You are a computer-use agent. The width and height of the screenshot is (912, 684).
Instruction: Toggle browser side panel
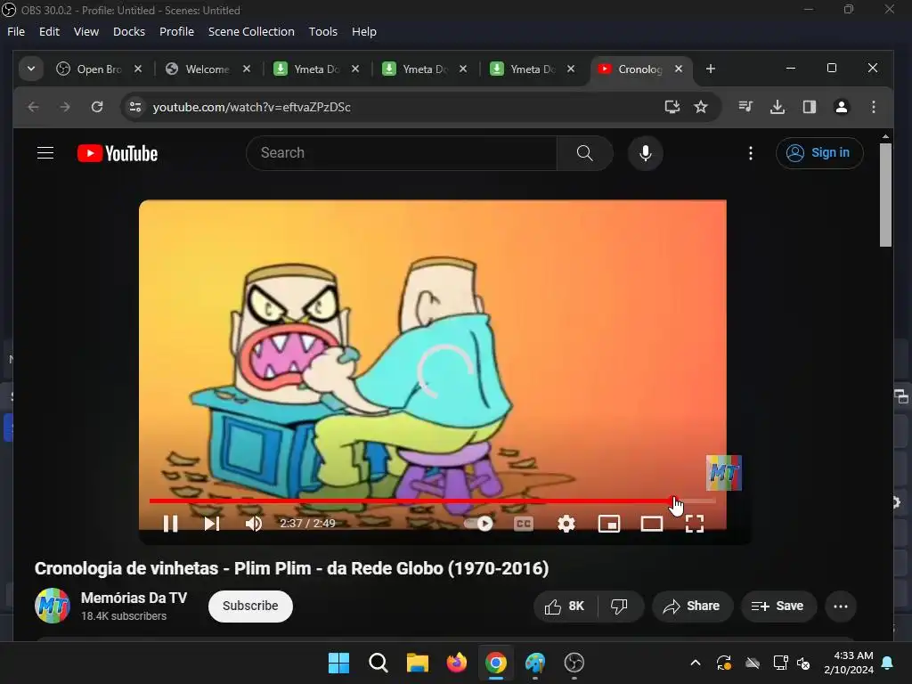click(809, 107)
